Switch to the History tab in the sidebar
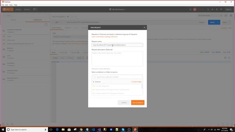This screenshot has height=132, width=235. point(13,20)
